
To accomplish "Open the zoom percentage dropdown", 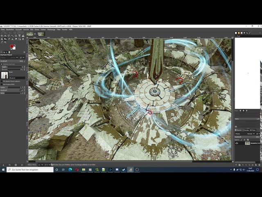I will click(47, 165).
